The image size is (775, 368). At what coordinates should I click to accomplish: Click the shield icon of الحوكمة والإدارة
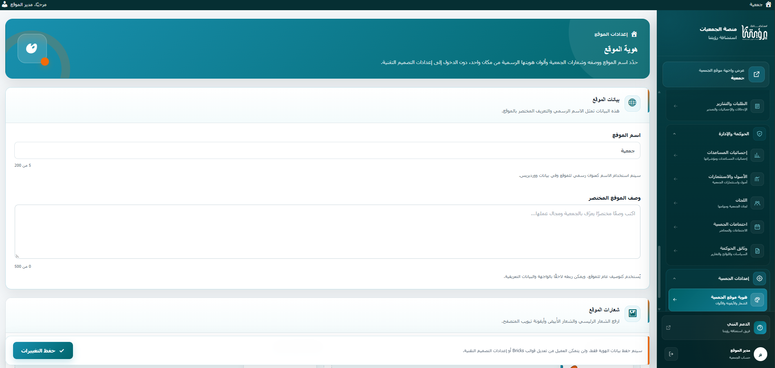click(x=760, y=134)
